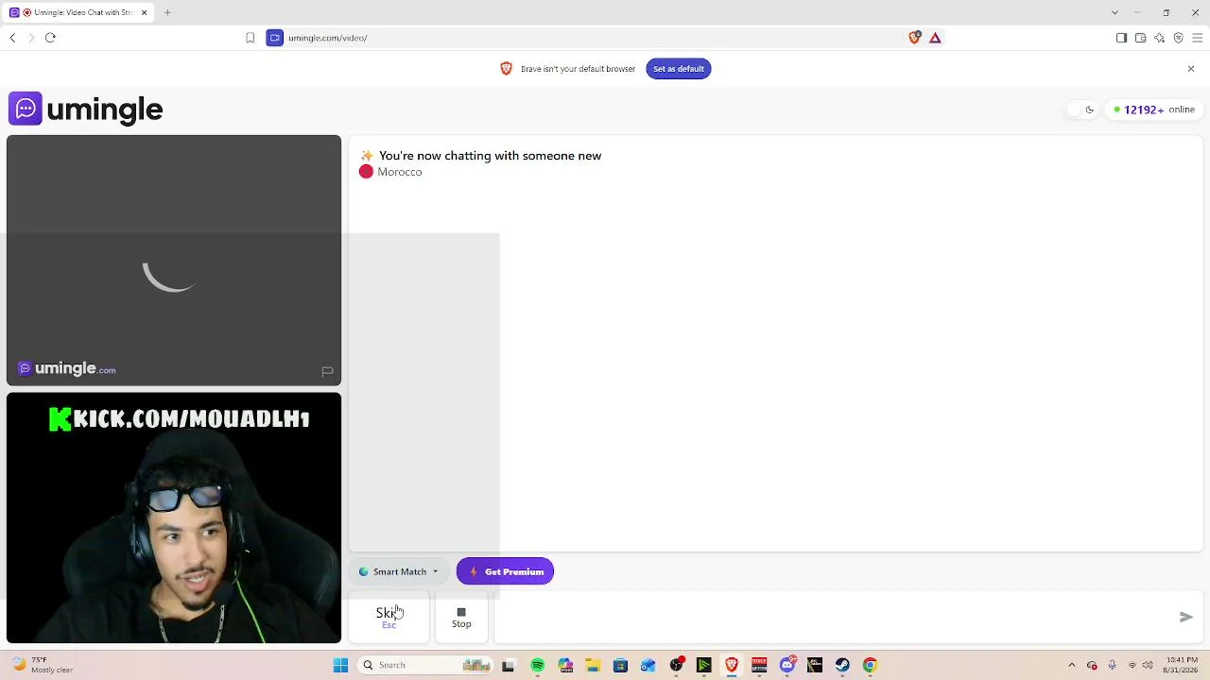Open the weather widget showing 75°F

[x=43, y=665]
